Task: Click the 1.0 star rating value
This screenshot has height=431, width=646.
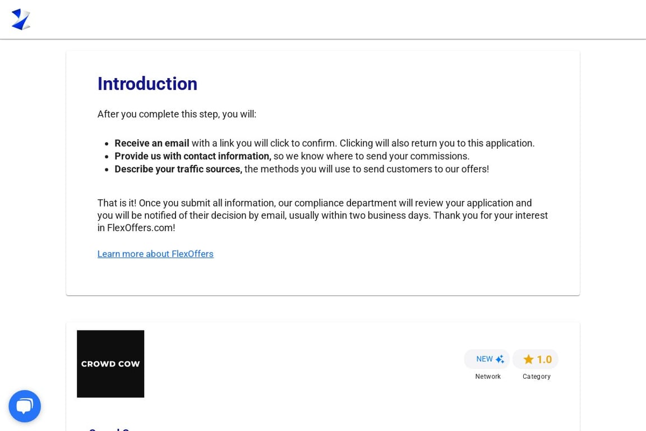Action: [543, 359]
